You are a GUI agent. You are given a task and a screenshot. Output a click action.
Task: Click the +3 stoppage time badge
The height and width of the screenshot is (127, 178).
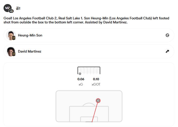pyautogui.click(x=11, y=11)
